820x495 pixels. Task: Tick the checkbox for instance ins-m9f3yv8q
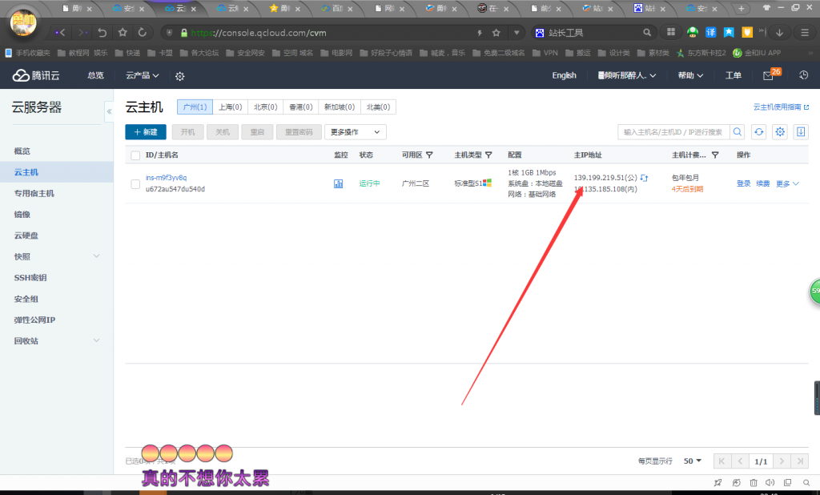point(135,183)
